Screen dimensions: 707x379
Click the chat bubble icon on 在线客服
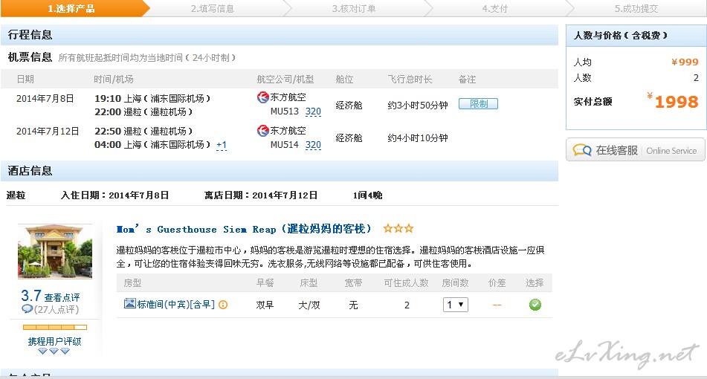click(582, 150)
